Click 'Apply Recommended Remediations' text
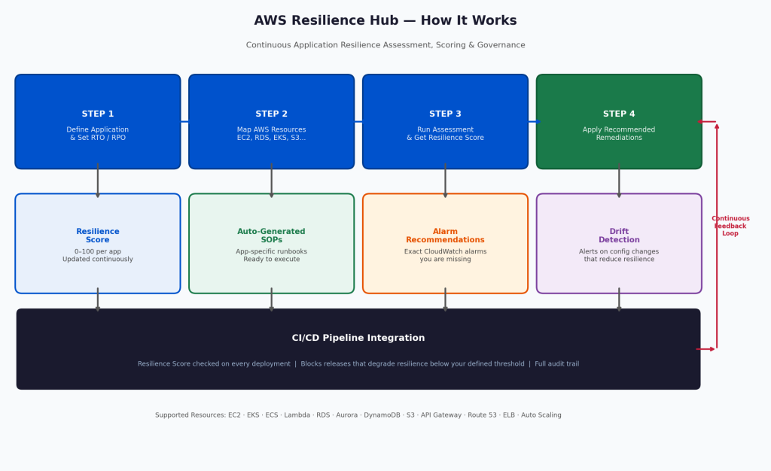This screenshot has height=471, width=771. click(619, 134)
